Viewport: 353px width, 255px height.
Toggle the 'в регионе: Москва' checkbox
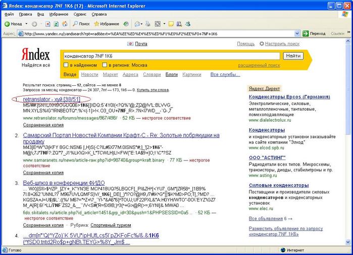coord(105,65)
